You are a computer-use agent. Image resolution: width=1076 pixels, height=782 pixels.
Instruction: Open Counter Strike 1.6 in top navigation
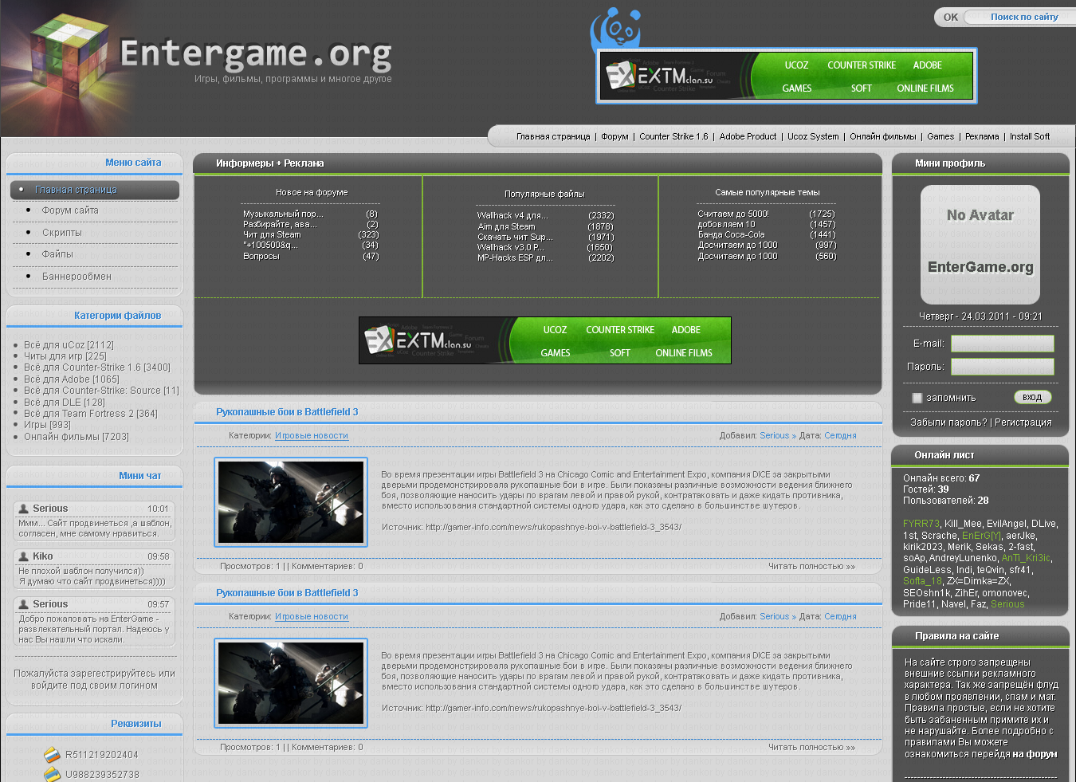point(673,136)
